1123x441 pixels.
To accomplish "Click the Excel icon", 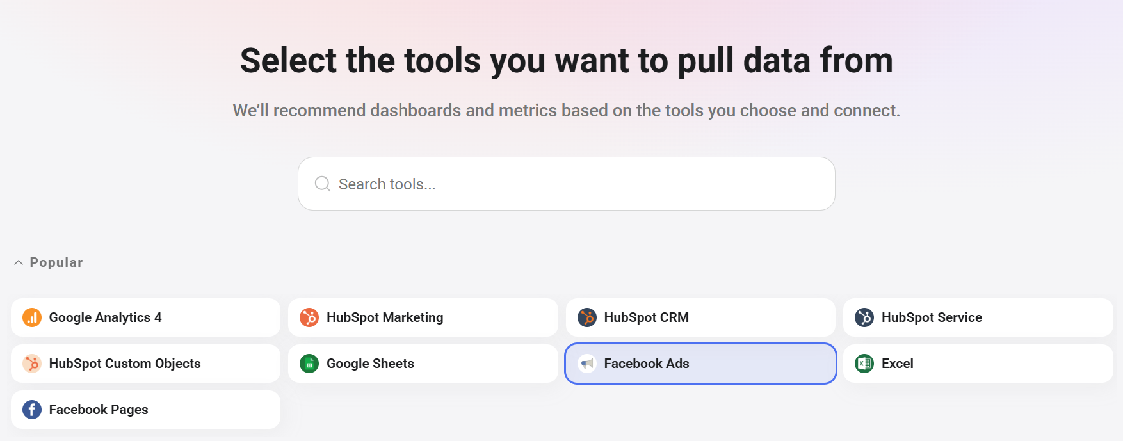I will point(864,364).
